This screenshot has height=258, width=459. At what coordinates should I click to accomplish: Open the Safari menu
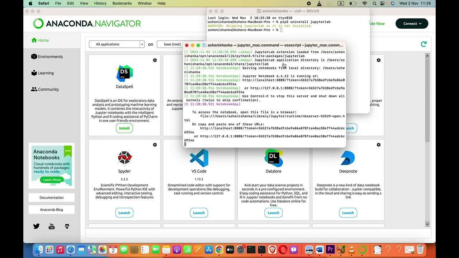pos(44,3)
